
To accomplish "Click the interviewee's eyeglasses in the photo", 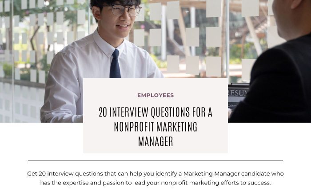I will pos(124,10).
